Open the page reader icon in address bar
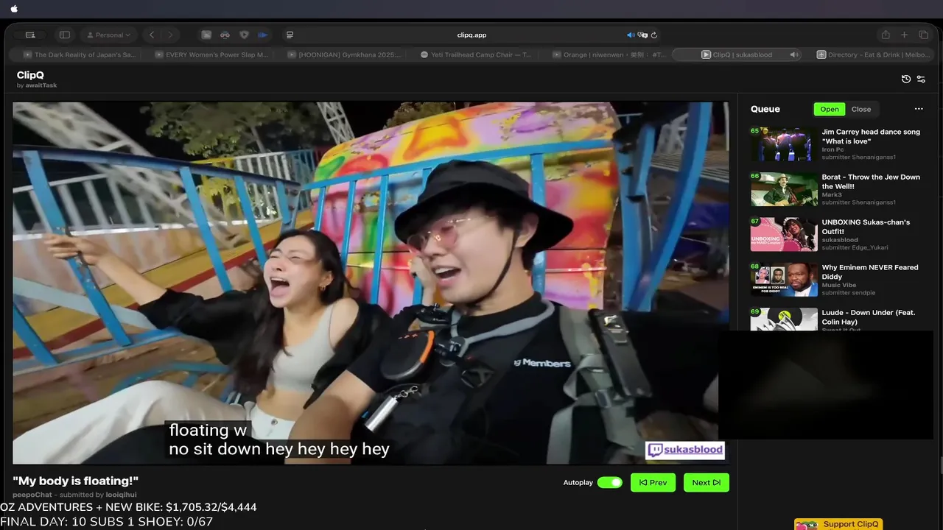943x530 pixels. pyautogui.click(x=290, y=35)
